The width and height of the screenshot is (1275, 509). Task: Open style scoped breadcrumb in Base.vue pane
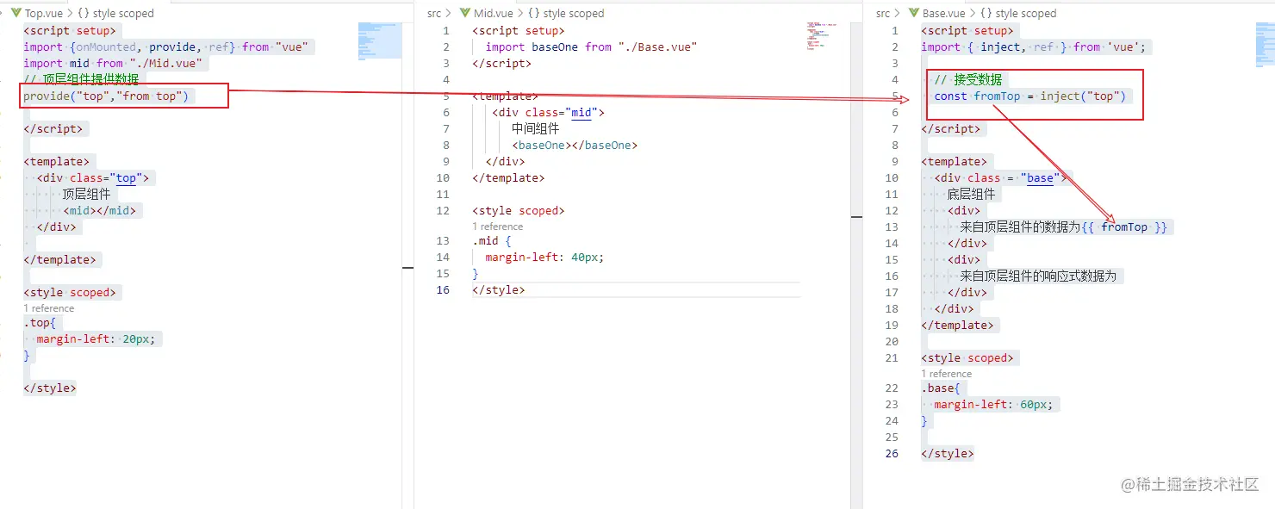pyautogui.click(x=1026, y=13)
